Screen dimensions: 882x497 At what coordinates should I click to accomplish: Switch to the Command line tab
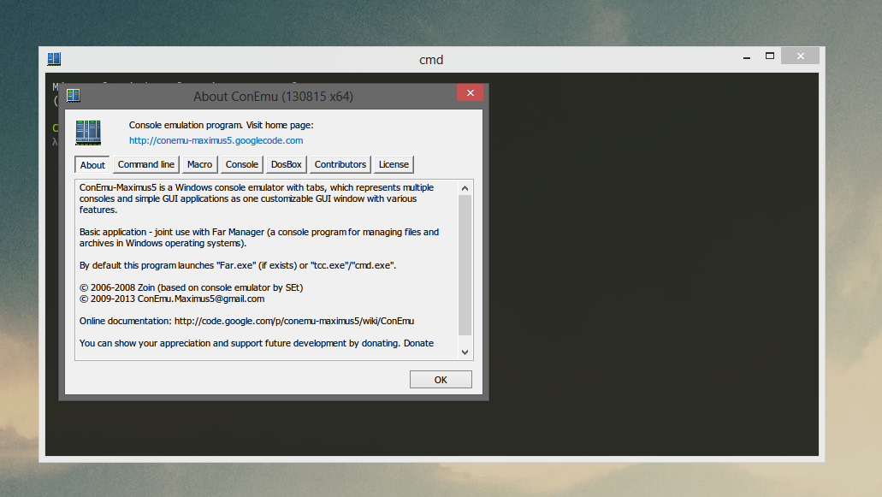146,164
